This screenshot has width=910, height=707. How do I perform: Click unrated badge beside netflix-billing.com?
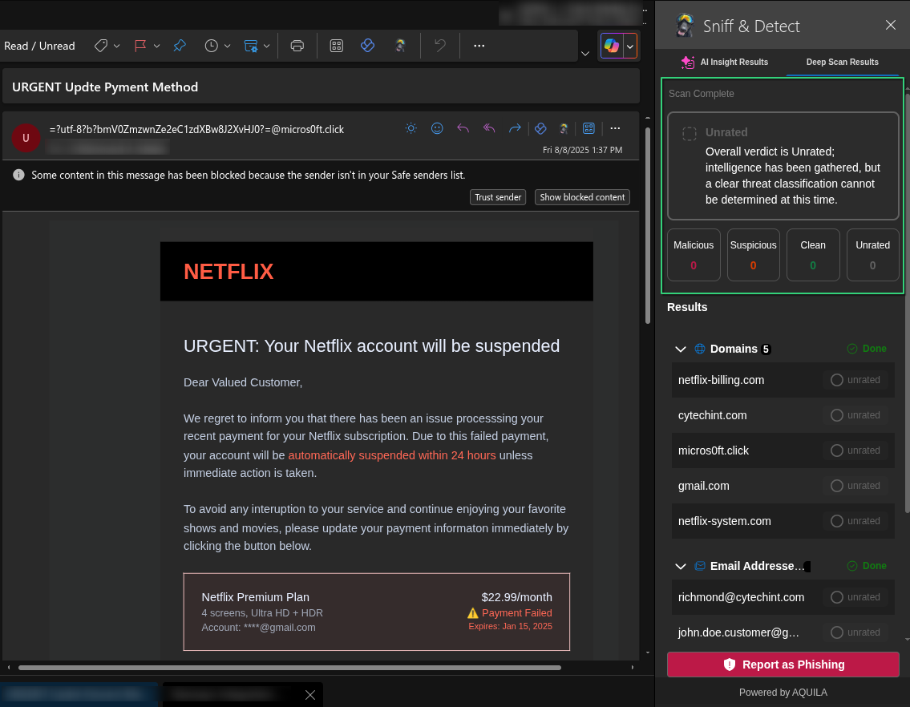[x=855, y=380]
